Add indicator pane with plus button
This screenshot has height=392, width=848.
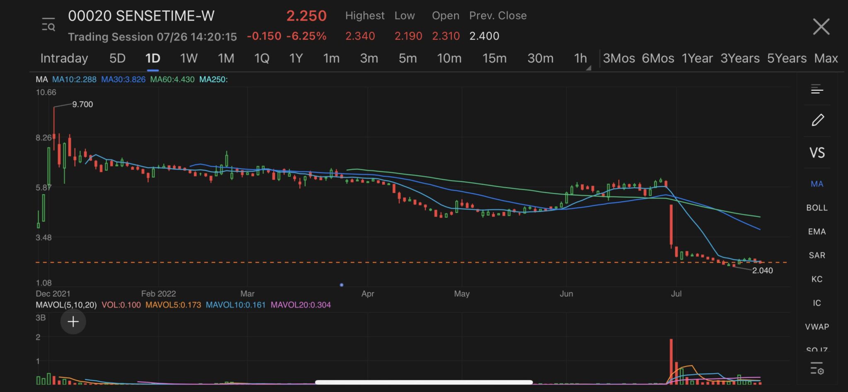click(x=73, y=322)
